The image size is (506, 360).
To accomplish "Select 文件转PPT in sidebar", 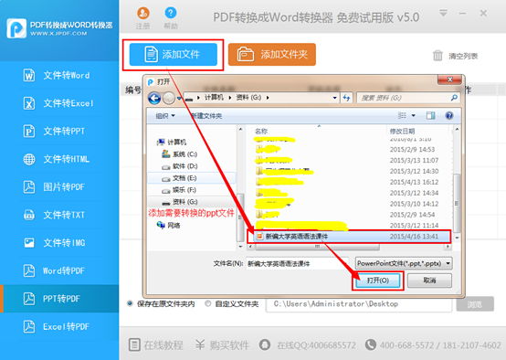I will [59, 131].
